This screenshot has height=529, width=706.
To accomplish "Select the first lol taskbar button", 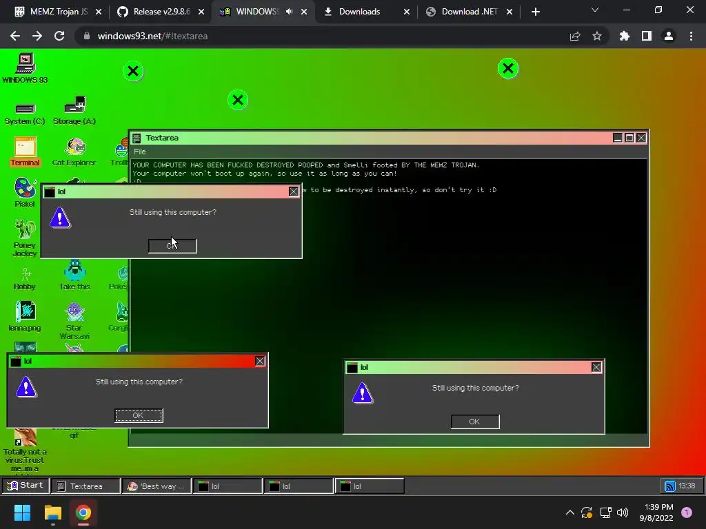I will [x=228, y=486].
